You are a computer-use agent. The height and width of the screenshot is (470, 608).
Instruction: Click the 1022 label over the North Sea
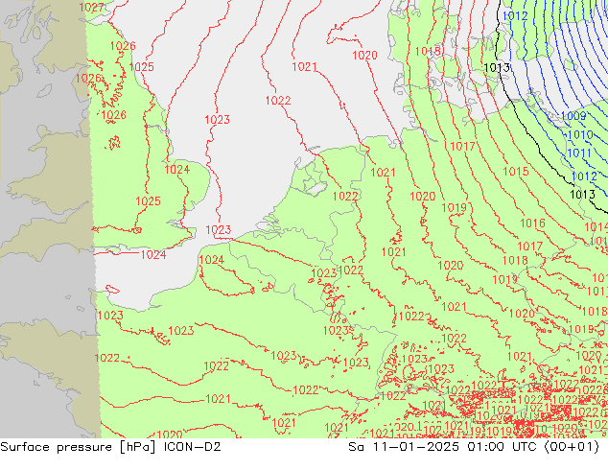point(278,101)
